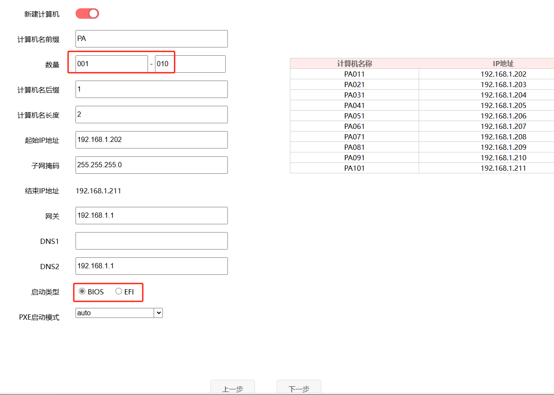
Task: Select the EFI boot type radio button
Action: pyautogui.click(x=119, y=292)
